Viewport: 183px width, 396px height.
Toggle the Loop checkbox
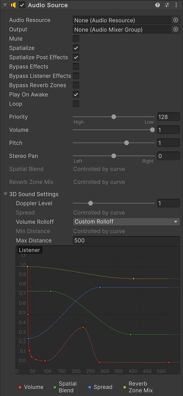pos(76,104)
